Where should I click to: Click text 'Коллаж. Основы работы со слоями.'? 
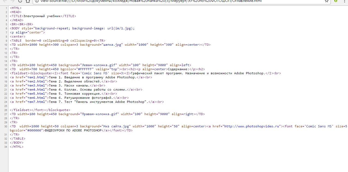tap(96, 90)
